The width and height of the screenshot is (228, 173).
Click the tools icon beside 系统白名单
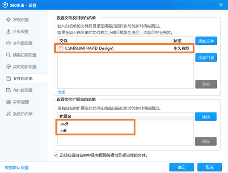8,114
